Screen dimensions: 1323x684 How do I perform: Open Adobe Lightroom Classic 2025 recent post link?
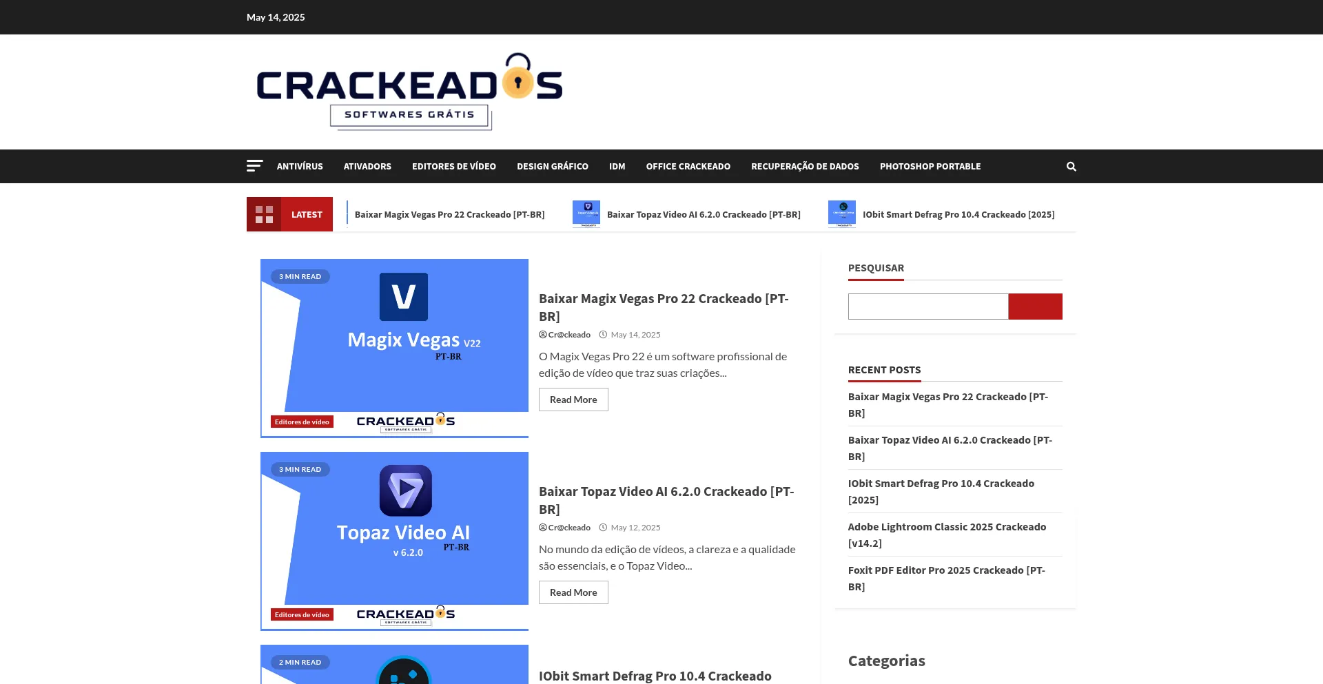(x=946, y=534)
